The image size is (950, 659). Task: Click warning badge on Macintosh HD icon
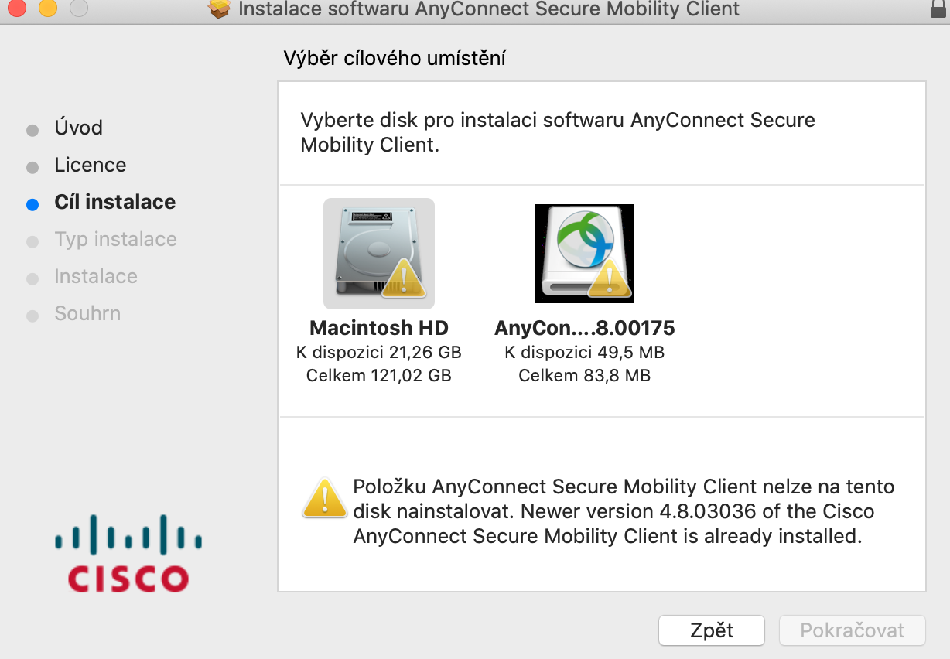[x=404, y=278]
